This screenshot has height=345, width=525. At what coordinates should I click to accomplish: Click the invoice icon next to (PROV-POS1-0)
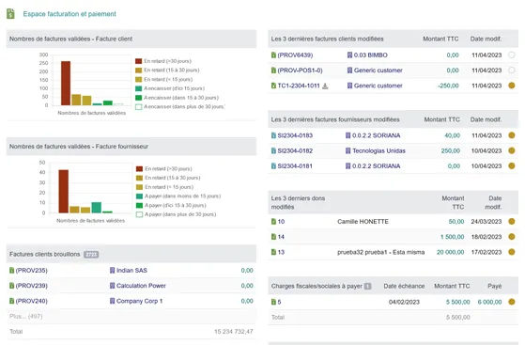point(273,71)
